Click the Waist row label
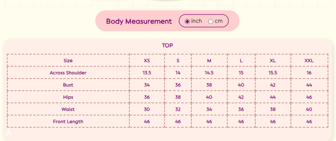Image resolution: width=336 pixels, height=141 pixels. click(x=68, y=109)
